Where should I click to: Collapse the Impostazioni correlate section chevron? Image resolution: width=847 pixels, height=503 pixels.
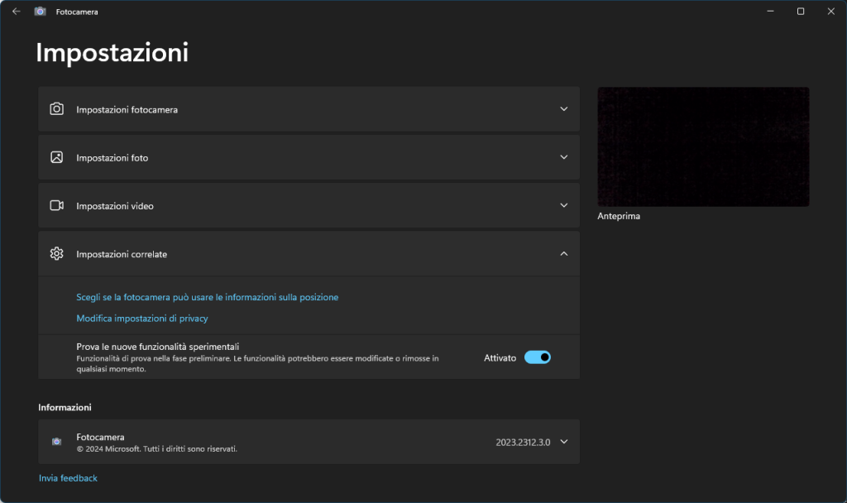coord(564,254)
